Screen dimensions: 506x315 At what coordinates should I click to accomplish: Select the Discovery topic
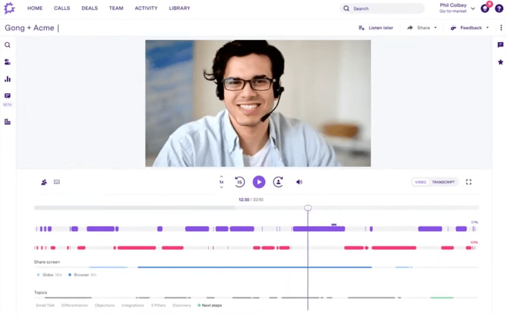(182, 306)
